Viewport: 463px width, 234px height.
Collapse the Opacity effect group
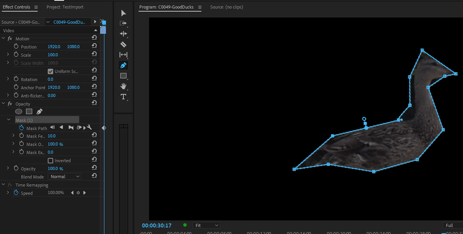pos(3,104)
